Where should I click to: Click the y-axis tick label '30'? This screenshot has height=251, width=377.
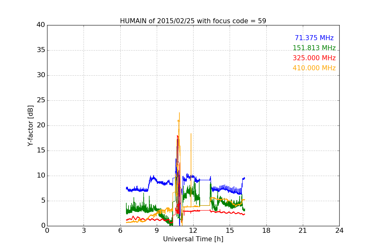click(41, 75)
